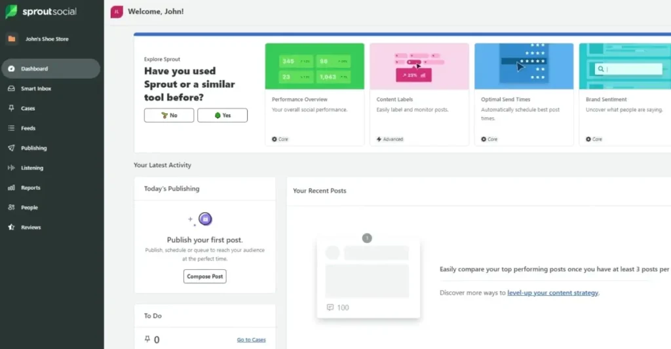
Task: Click the Sprout Social leaf logo
Action: click(x=11, y=12)
